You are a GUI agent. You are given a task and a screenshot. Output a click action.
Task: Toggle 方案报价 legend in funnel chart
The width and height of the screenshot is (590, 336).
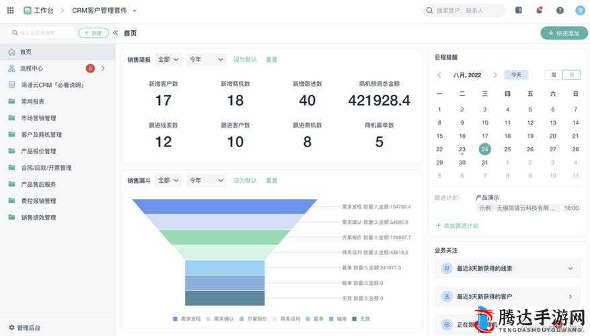click(x=253, y=319)
